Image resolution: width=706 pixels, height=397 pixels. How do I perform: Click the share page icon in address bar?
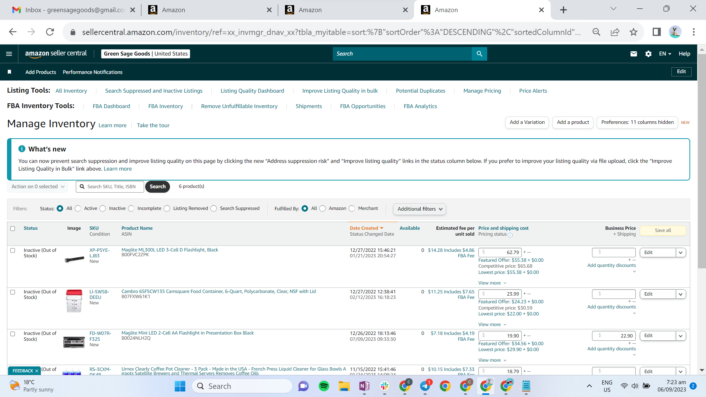[615, 32]
